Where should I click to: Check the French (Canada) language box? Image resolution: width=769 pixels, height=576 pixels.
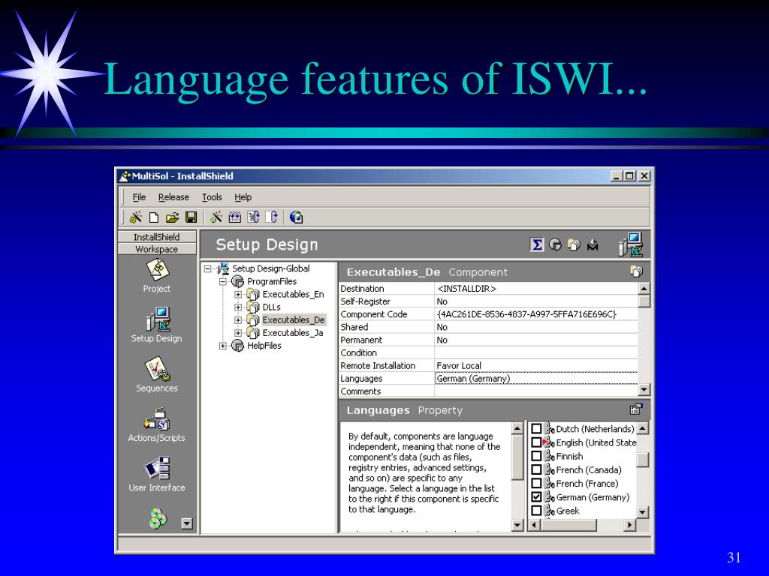point(536,469)
